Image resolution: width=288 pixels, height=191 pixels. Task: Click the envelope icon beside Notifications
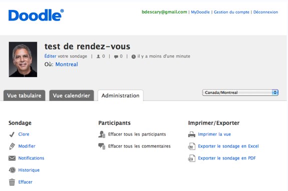12,158
